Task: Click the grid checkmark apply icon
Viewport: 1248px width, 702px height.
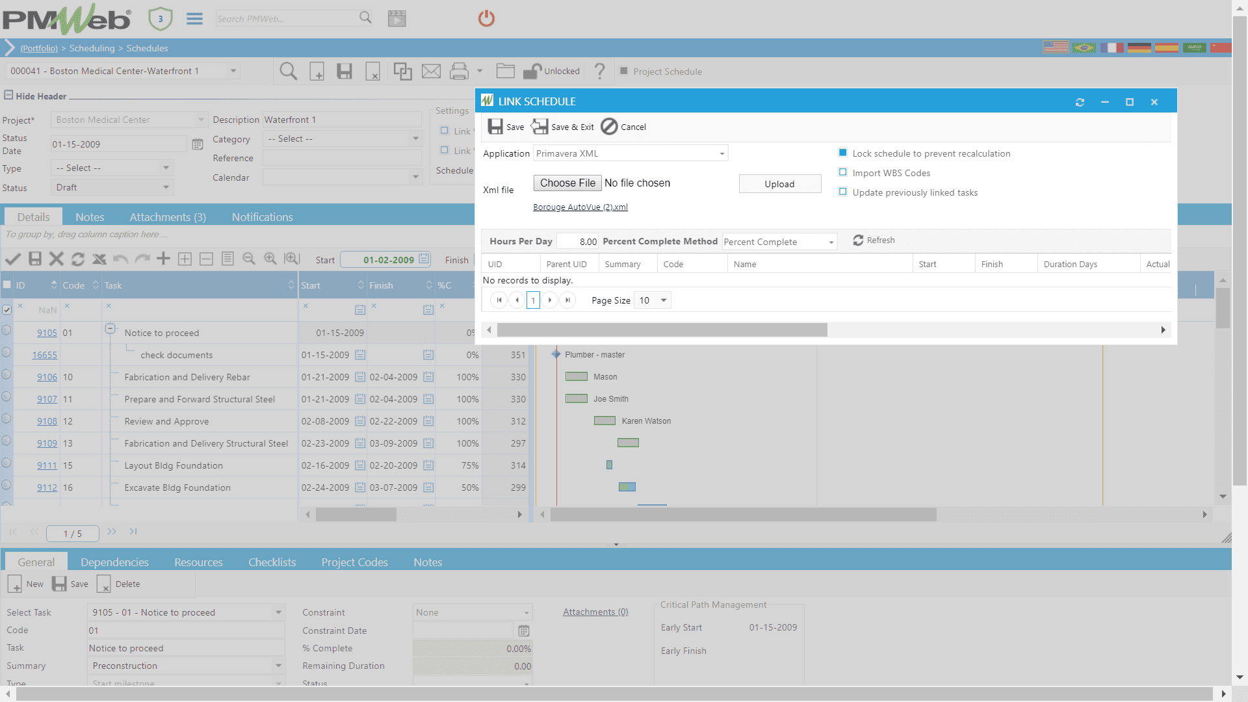Action: click(12, 259)
